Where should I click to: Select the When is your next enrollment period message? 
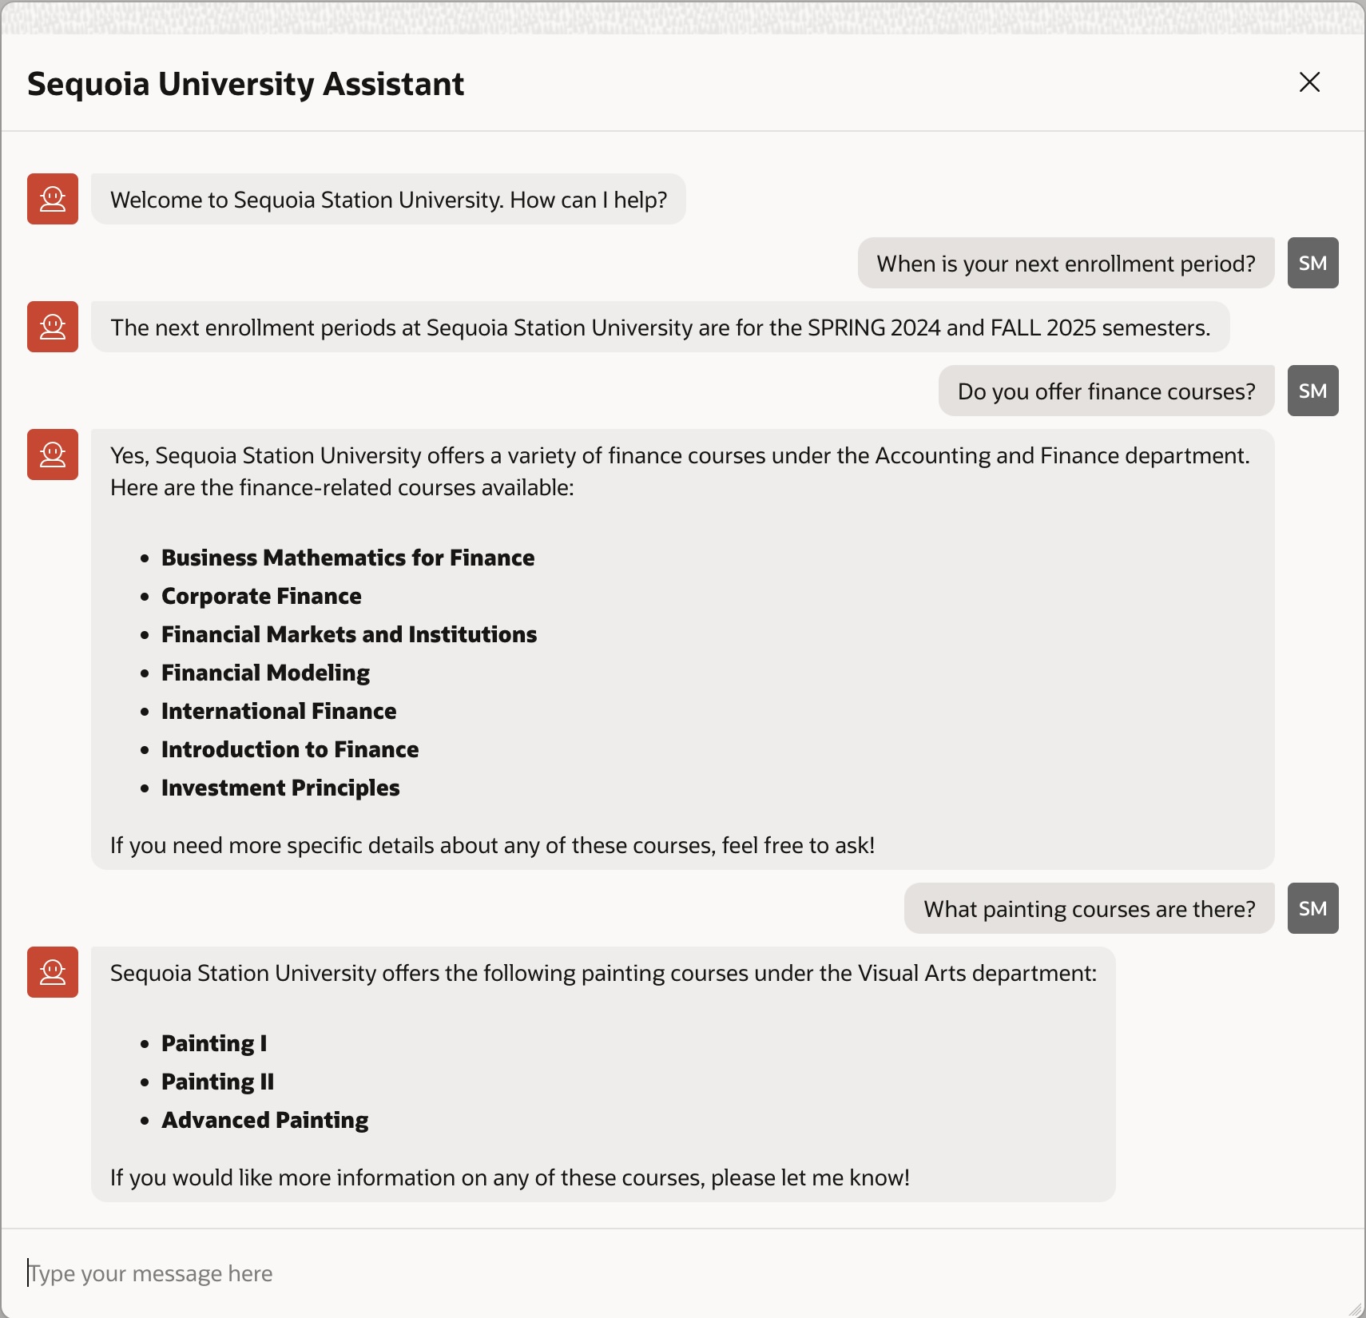(1066, 263)
